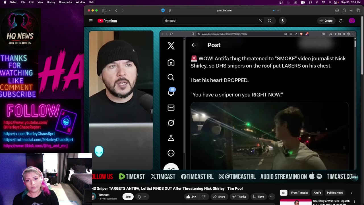Open more actions ellipsis beside Save
The height and width of the screenshot is (205, 364).
272,196
